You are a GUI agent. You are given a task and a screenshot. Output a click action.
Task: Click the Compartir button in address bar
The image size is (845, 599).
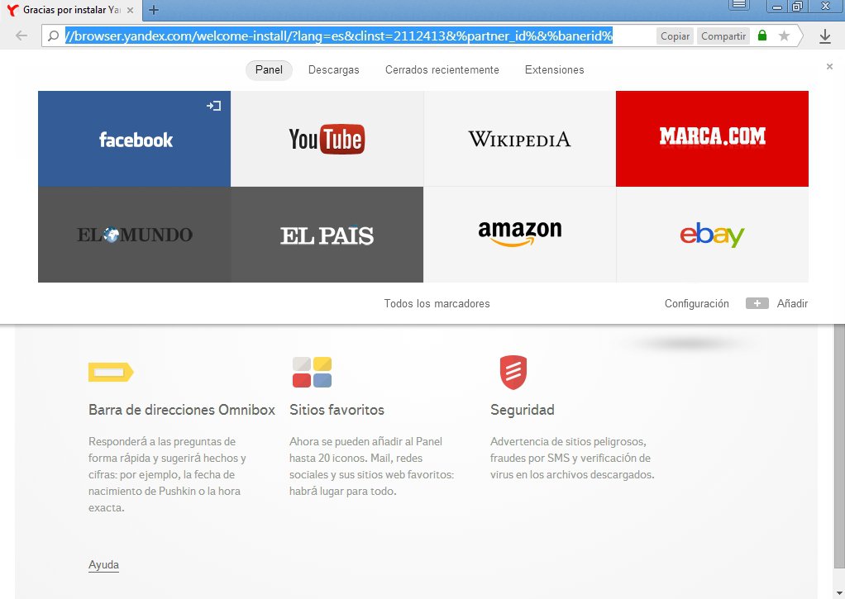723,36
